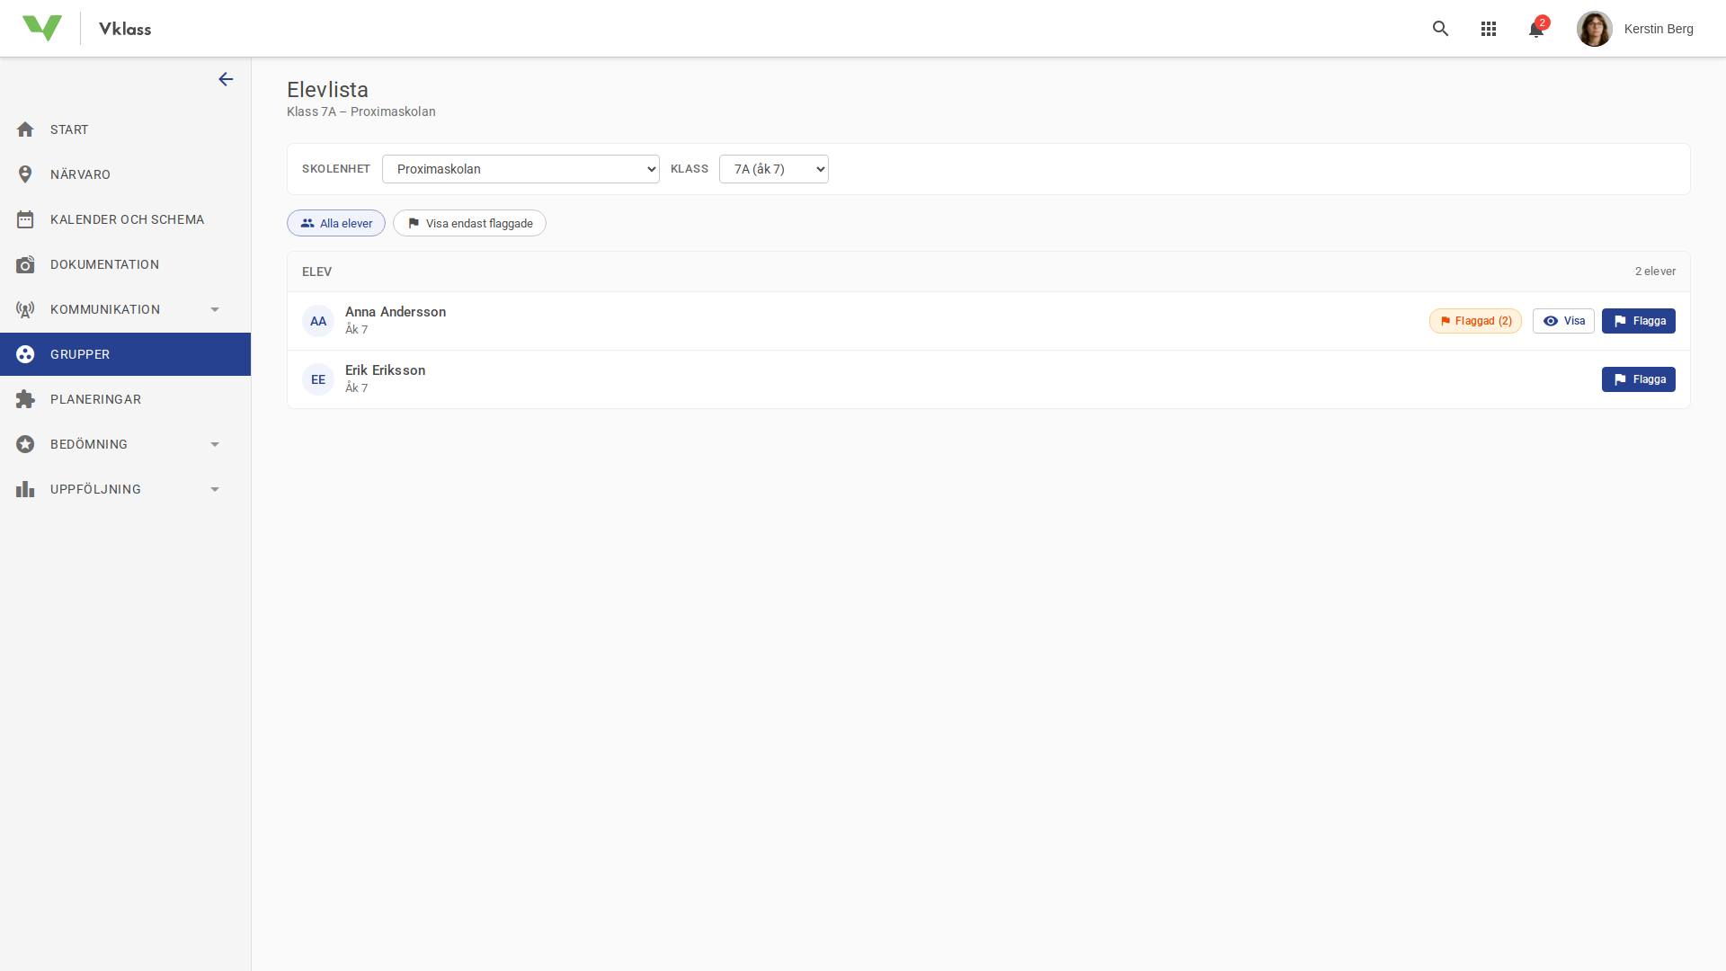Image resolution: width=1726 pixels, height=971 pixels.
Task: Select Grupper in the sidebar
Action: 79,353
